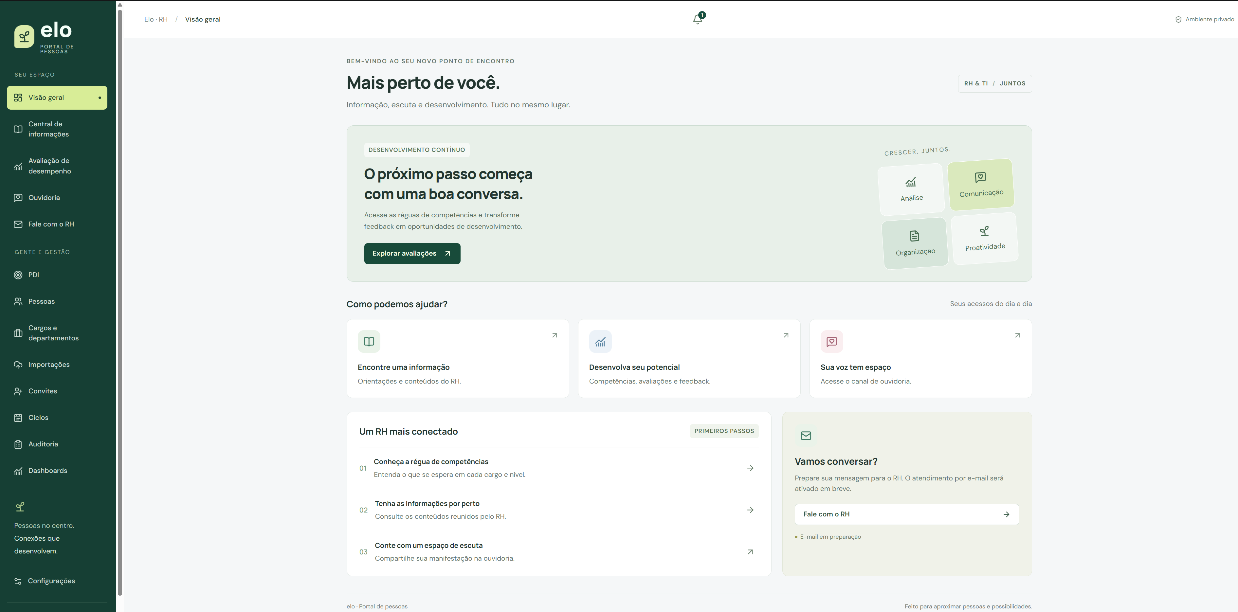Click the book icon in Encontre uma informação card
This screenshot has width=1238, height=612.
pos(369,342)
